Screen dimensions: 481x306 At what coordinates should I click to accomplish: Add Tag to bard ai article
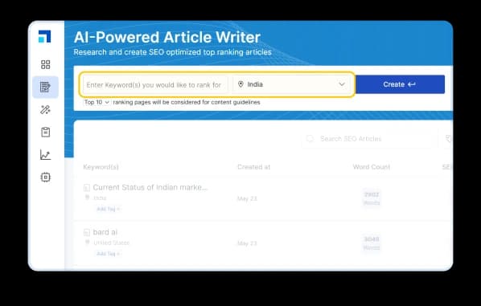(x=109, y=254)
